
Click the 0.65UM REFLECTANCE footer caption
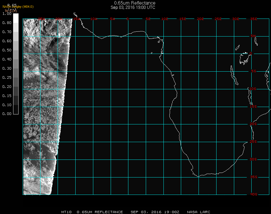click(100, 212)
